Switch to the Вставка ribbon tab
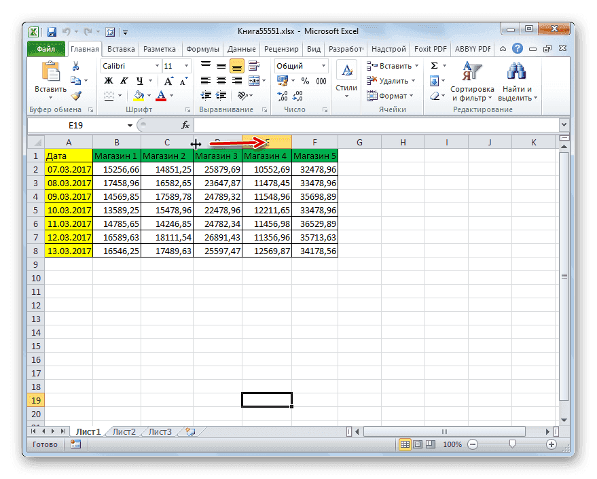This screenshot has width=597, height=479. click(x=120, y=48)
